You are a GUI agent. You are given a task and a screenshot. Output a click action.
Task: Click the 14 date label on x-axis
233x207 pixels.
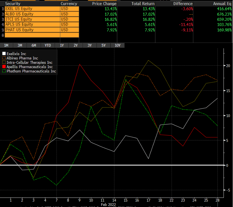[114, 200]
